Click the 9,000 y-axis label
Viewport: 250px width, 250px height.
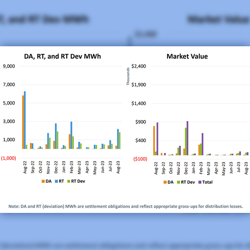(x=9, y=66)
